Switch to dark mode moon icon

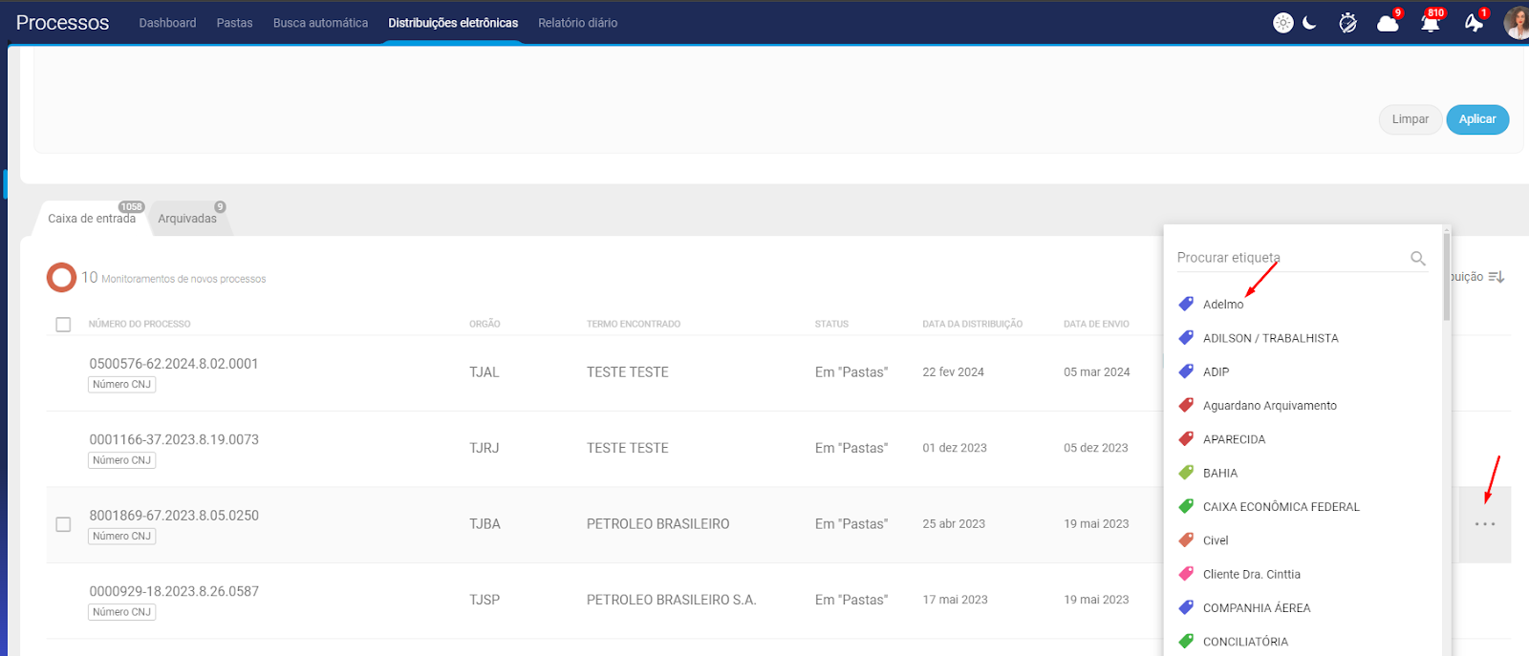[1310, 23]
